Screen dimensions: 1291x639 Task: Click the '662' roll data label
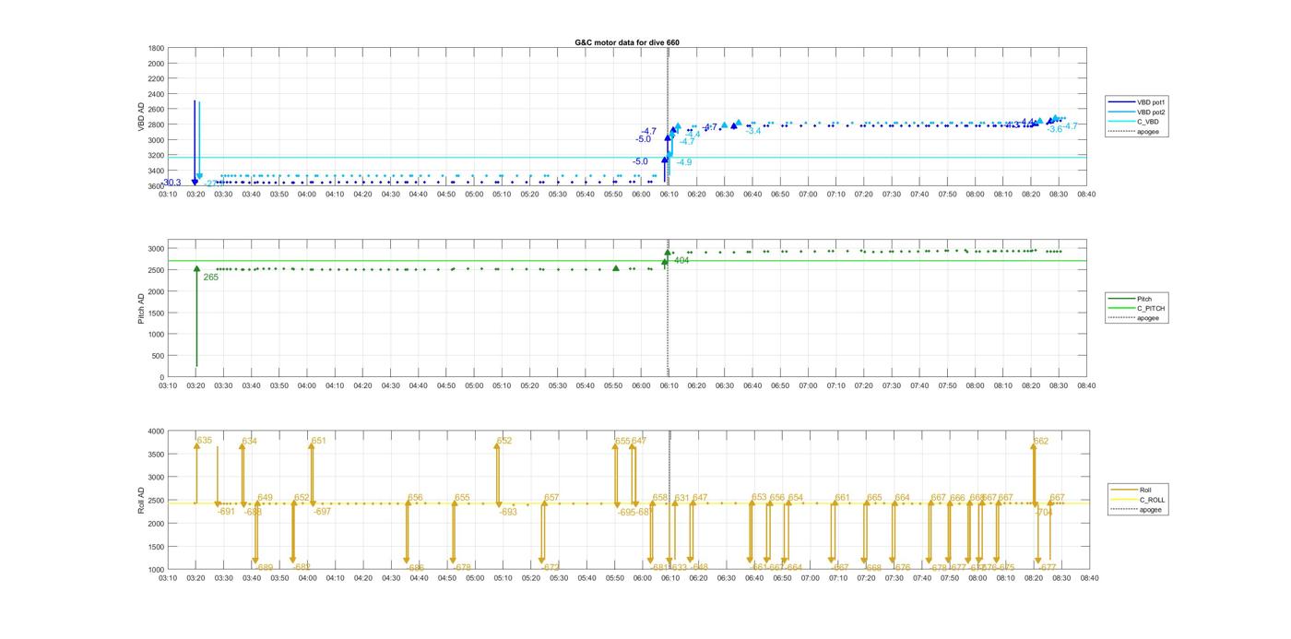(1041, 441)
